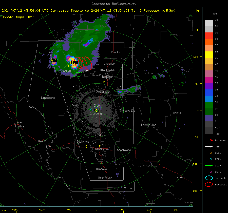Click the Composite_Reflectivity title
The width and height of the screenshot is (228, 213).
point(114,4)
